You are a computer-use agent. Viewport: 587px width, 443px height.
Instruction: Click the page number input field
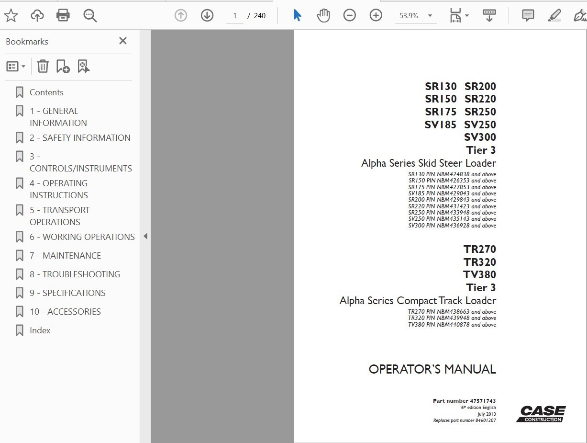coord(235,16)
